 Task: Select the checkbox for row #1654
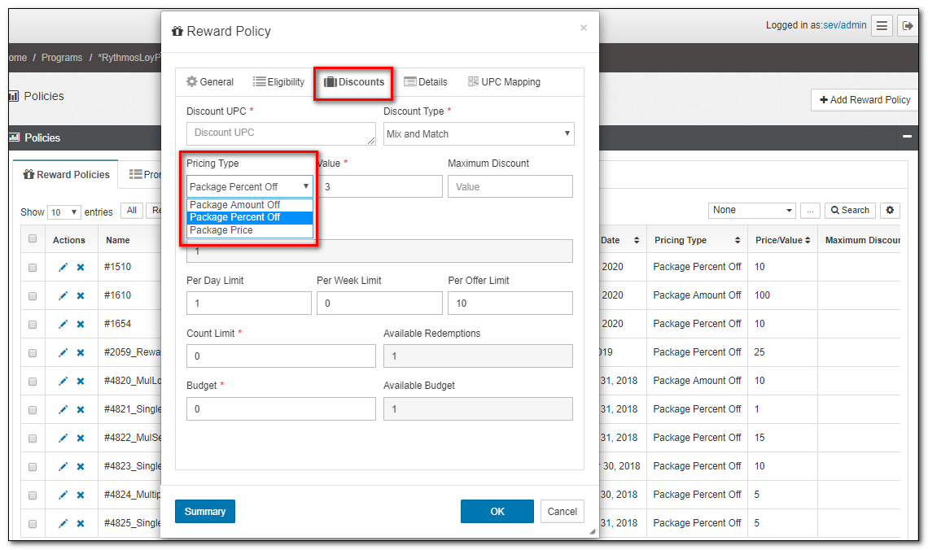pyautogui.click(x=33, y=325)
